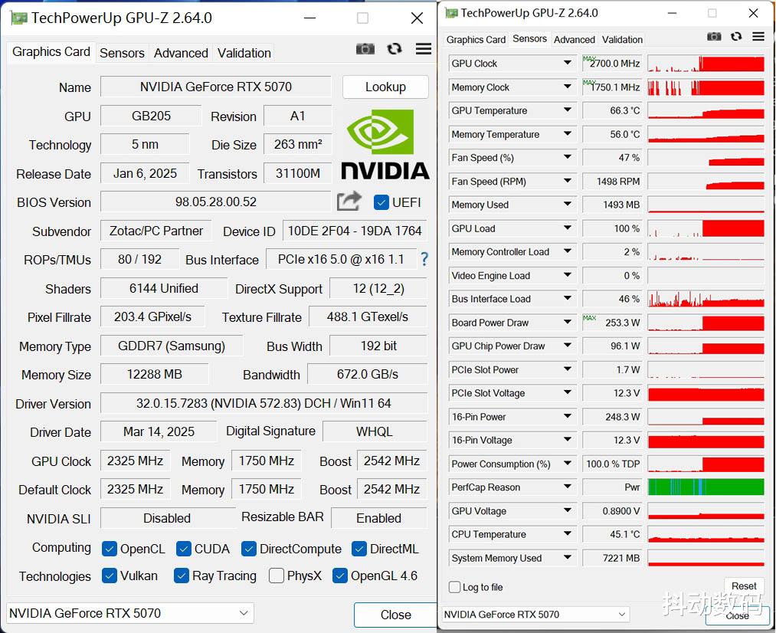
Task: Enable the PhysX checkbox
Action: (276, 576)
